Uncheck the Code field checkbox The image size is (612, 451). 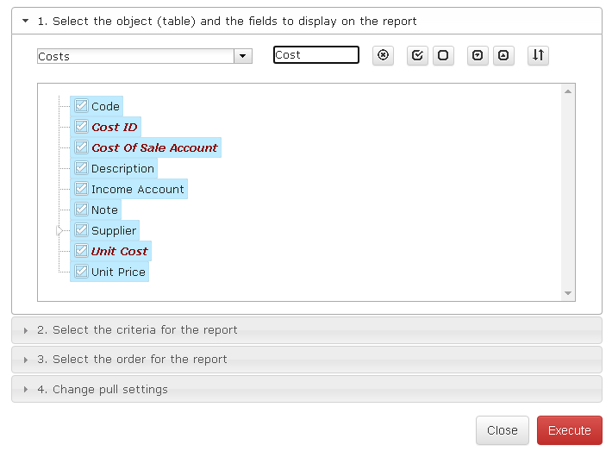point(81,105)
